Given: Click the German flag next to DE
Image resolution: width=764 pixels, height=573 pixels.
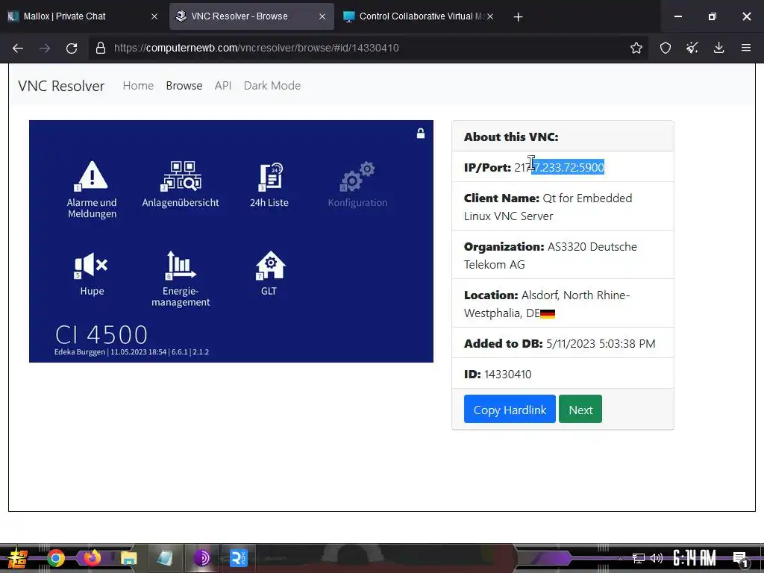Looking at the screenshot, I should pos(548,314).
